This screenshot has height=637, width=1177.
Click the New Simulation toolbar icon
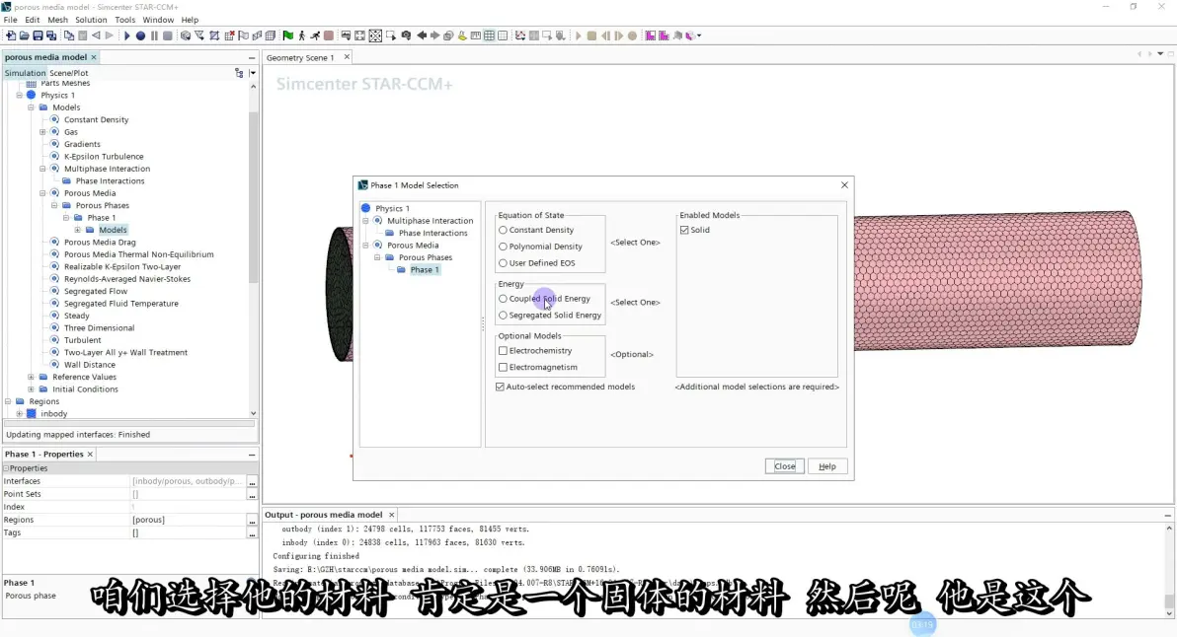pyautogui.click(x=11, y=35)
